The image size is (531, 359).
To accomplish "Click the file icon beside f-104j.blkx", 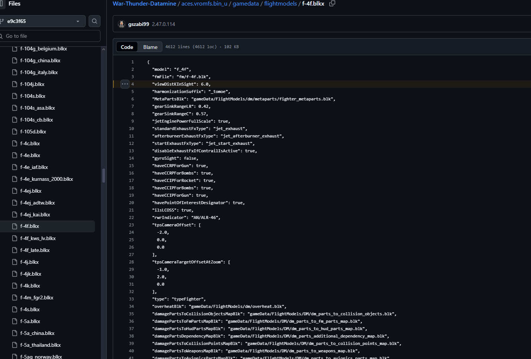I will (15, 84).
